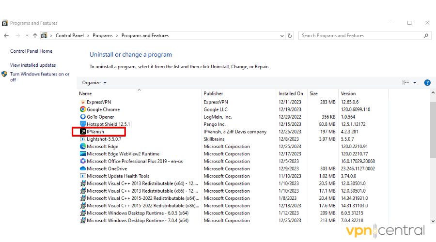Select the Microsoft Edge icon
This screenshot has height=242, width=436.
pyautogui.click(x=83, y=146)
